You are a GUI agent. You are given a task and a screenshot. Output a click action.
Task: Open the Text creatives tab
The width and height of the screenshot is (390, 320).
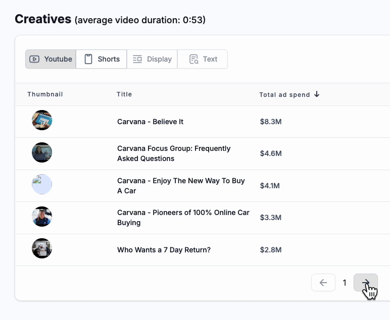[x=203, y=59]
